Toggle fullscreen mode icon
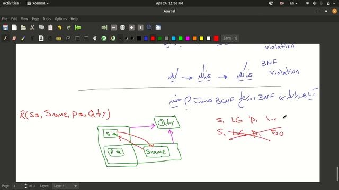Image resolution: width=339 pixels, height=190 pixels. pos(158,27)
